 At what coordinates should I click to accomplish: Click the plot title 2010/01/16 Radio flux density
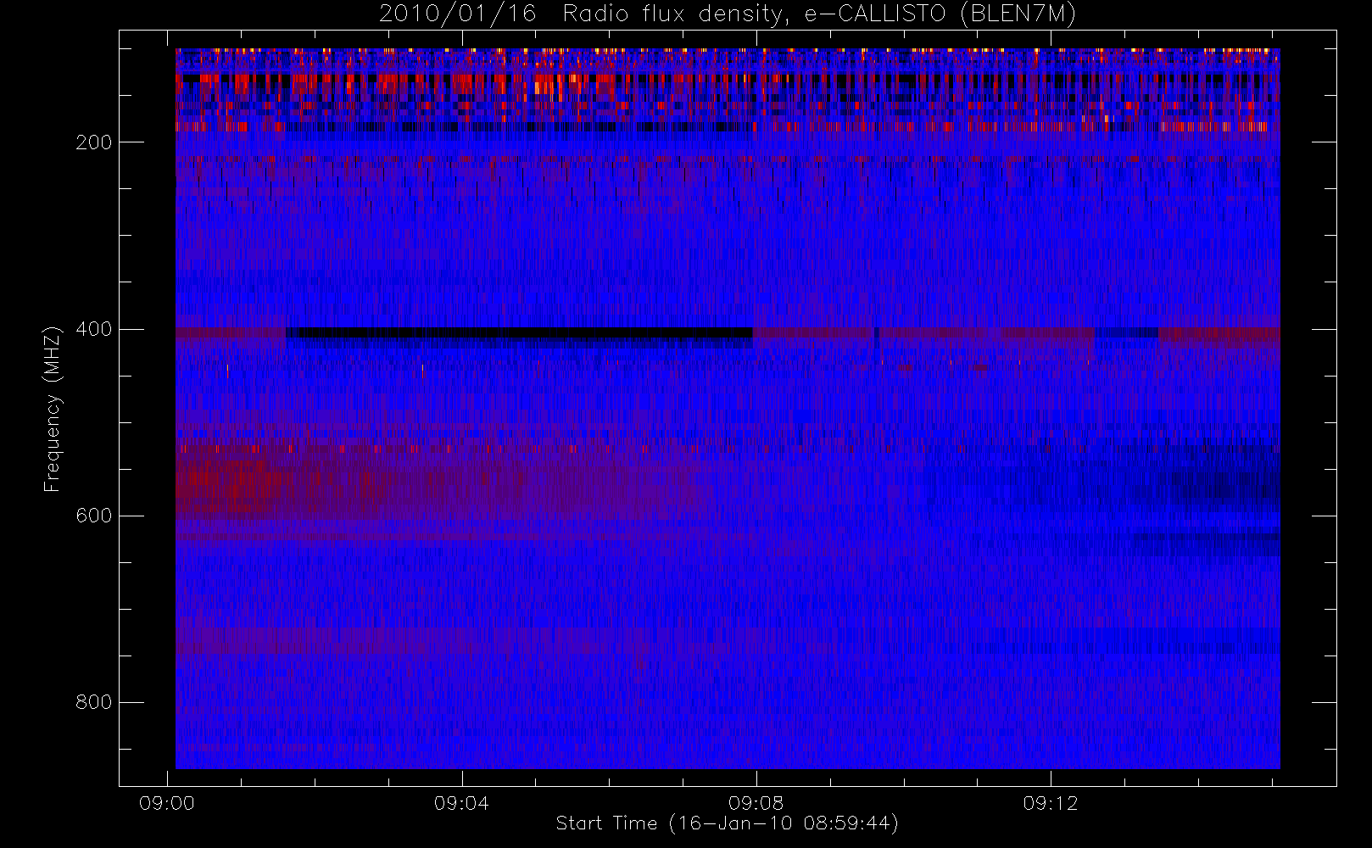coord(728,14)
